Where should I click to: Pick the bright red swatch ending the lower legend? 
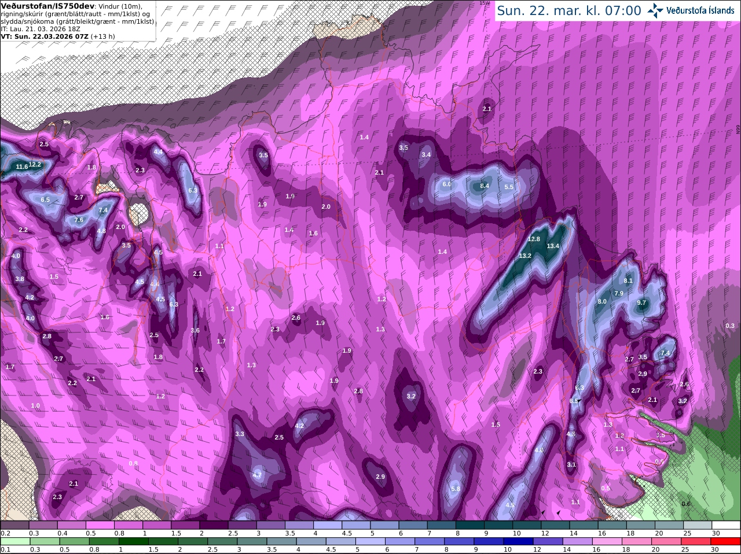727,541
